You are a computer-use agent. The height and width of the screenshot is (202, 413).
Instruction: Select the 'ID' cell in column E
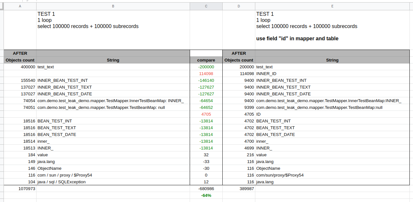[332, 114]
